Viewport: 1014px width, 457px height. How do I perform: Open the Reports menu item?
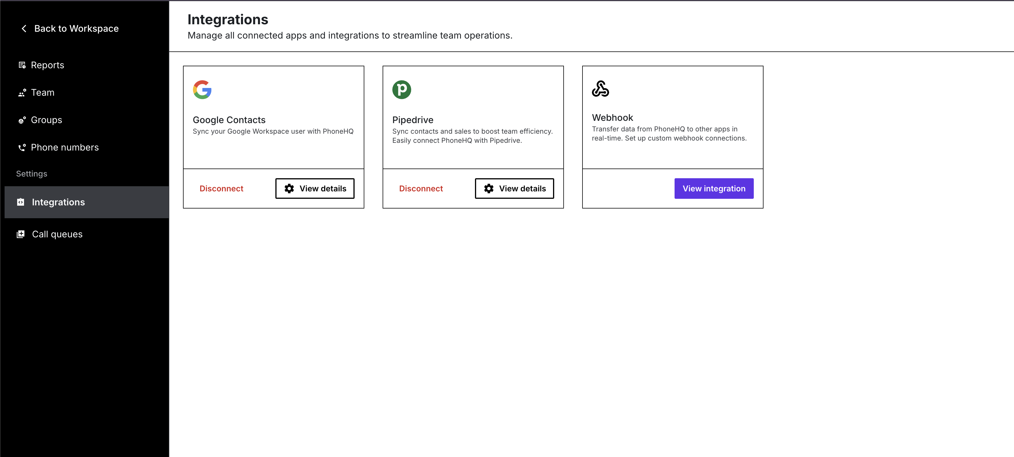47,65
